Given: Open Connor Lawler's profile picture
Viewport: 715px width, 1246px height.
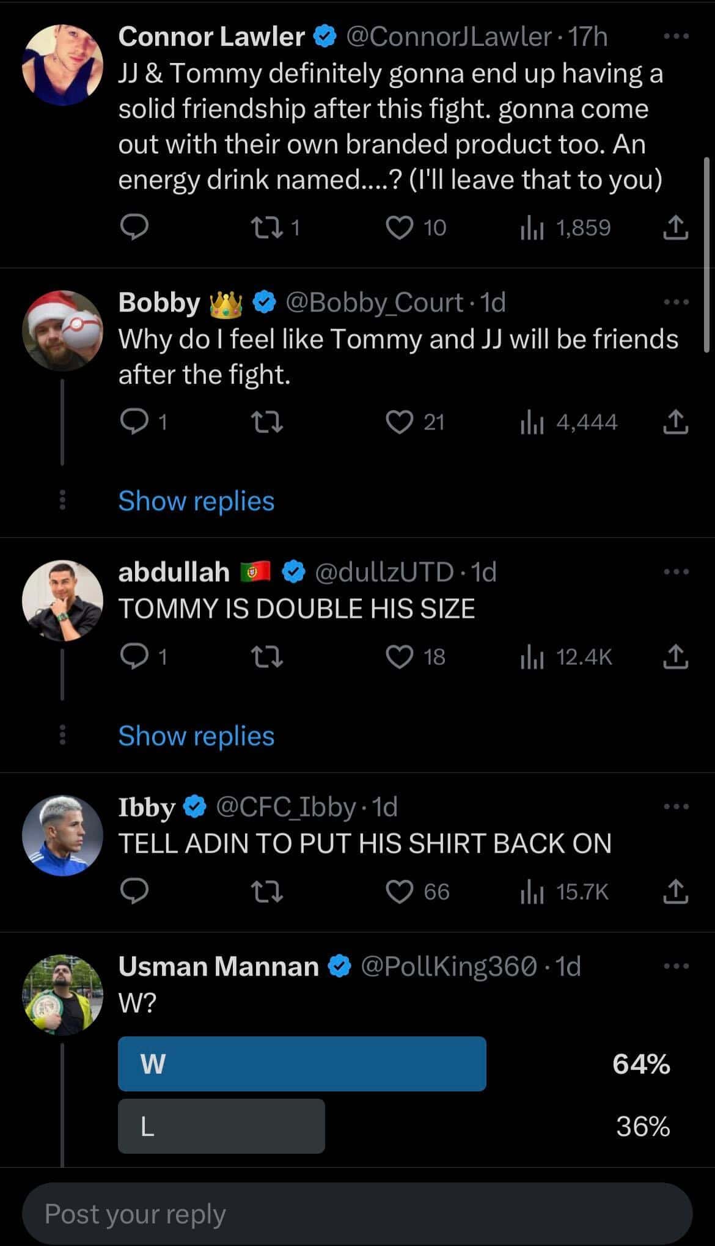Looking at the screenshot, I should pos(62,65).
